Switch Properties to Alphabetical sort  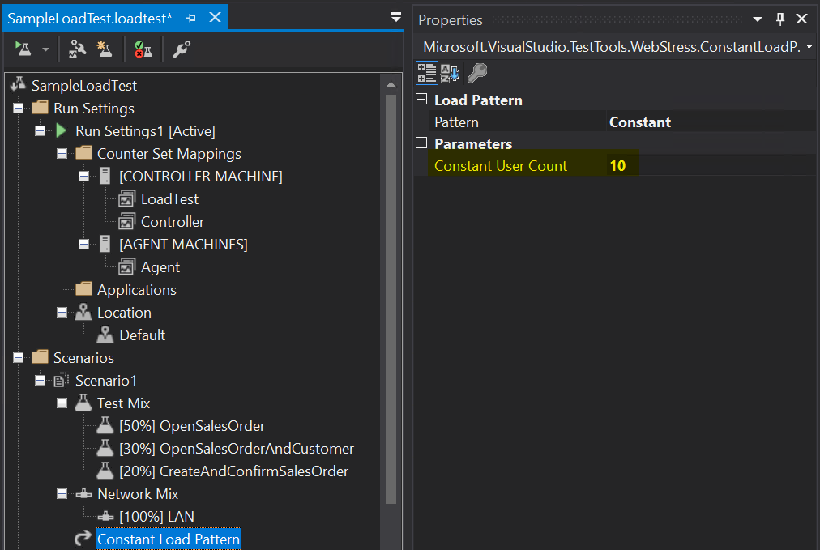click(x=449, y=73)
